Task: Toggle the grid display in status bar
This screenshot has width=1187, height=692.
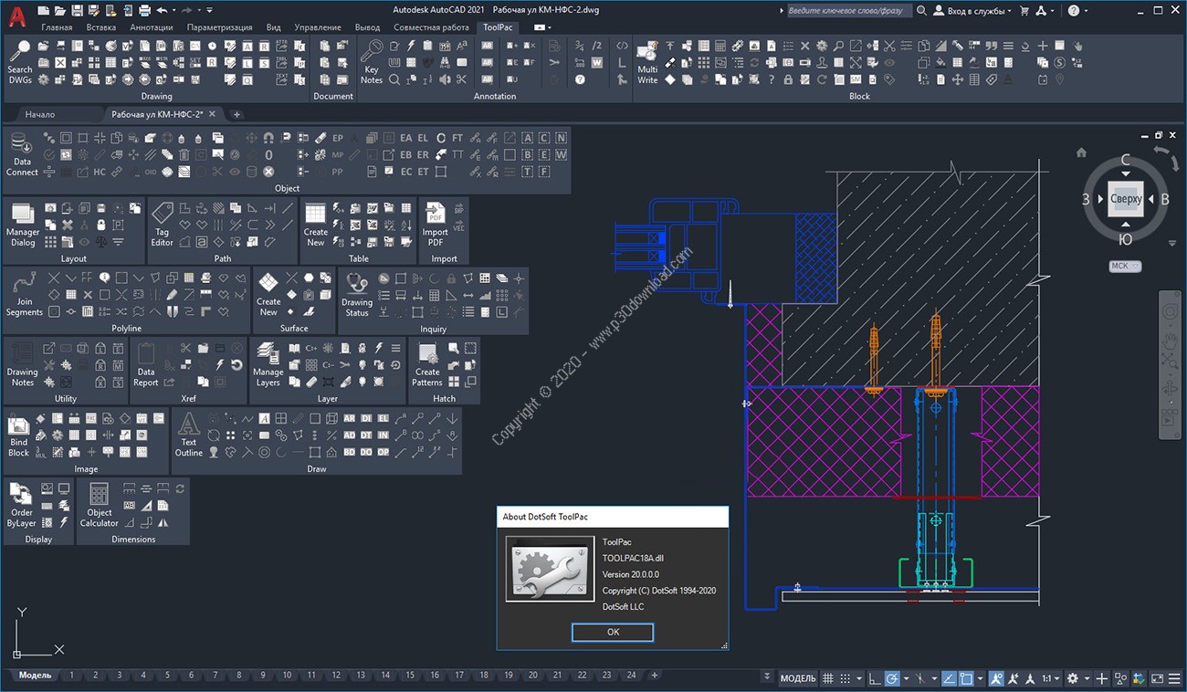Action: [827, 678]
